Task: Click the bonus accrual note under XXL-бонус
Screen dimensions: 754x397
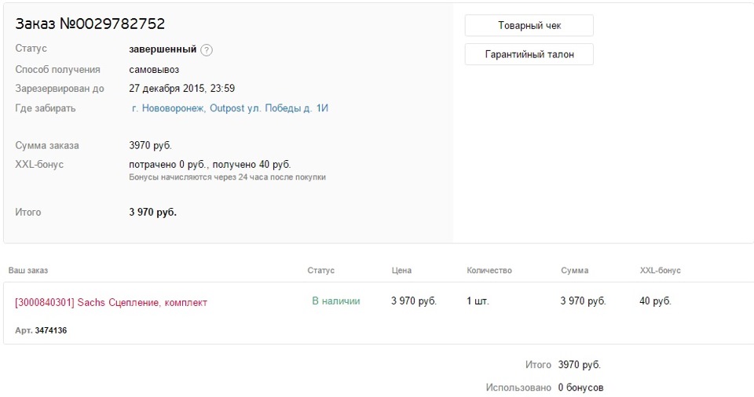Action: click(227, 177)
